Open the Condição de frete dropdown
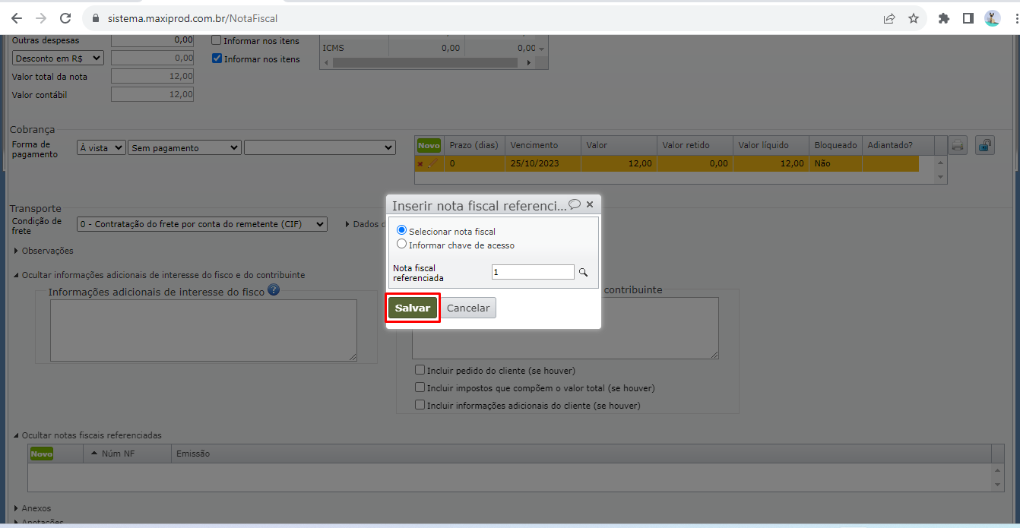This screenshot has height=528, width=1020. point(202,224)
